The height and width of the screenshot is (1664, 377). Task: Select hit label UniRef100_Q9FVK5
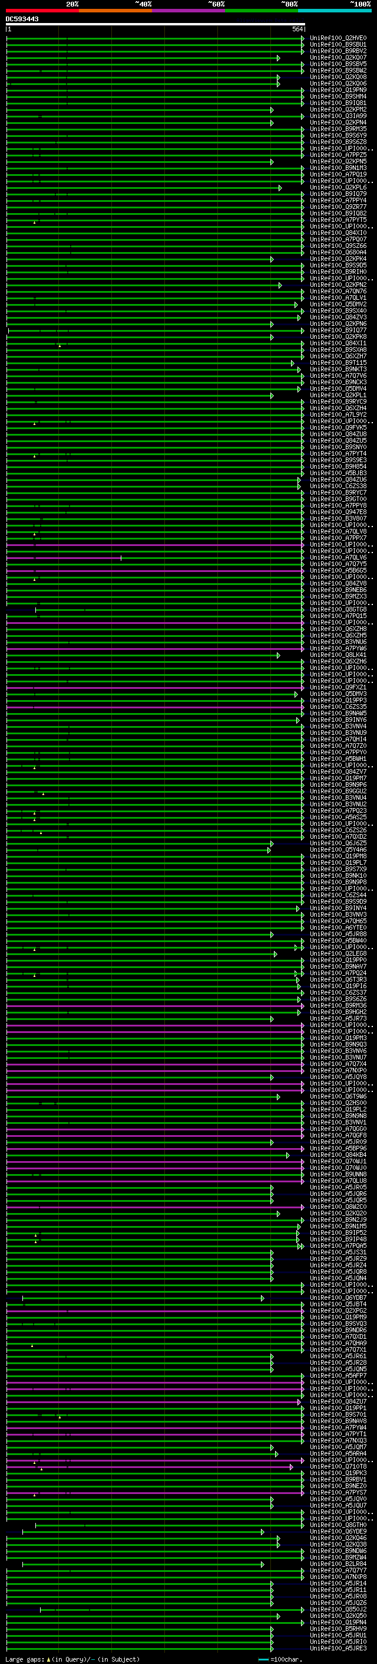coord(338,427)
